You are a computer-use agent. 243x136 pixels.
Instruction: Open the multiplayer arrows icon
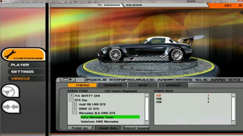(x=11, y=107)
